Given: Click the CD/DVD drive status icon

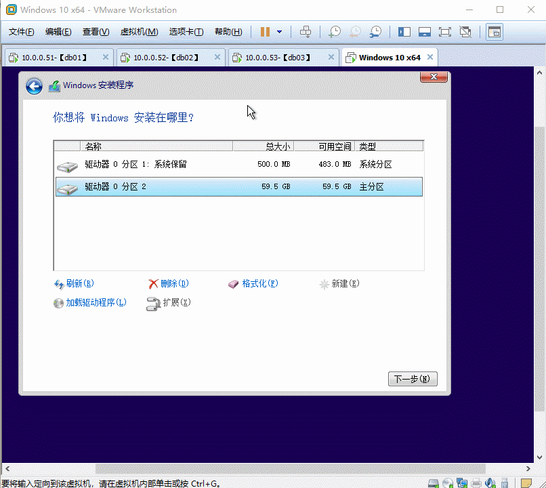Looking at the screenshot, I should pyautogui.click(x=448, y=483).
